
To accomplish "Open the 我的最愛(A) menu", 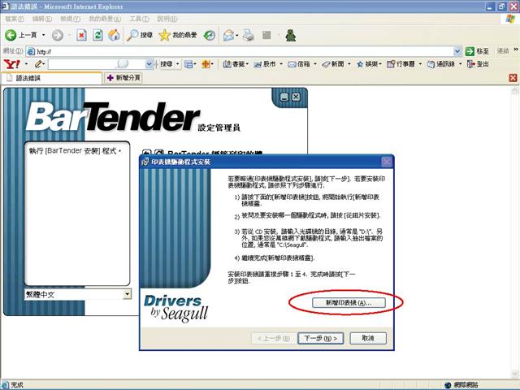I will [105, 19].
